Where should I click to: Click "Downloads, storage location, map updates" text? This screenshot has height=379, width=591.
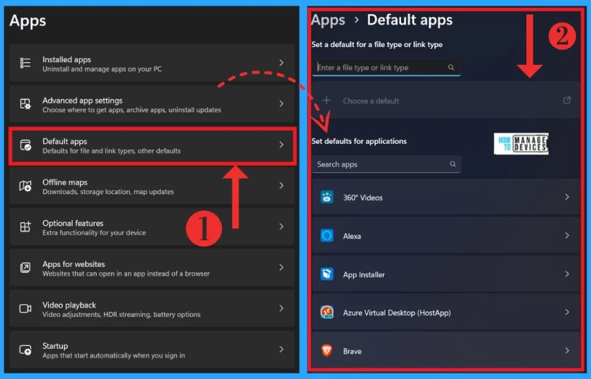tap(108, 192)
